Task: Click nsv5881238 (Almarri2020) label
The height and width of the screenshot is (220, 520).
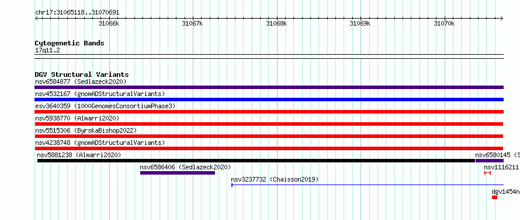Action: pyautogui.click(x=79, y=155)
